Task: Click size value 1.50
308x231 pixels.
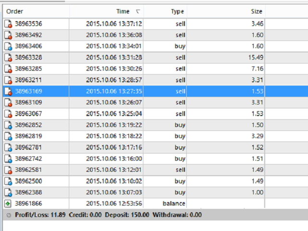Action: (x=257, y=125)
